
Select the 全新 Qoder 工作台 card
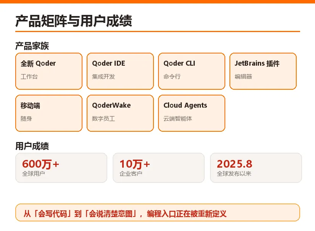coord(49,71)
